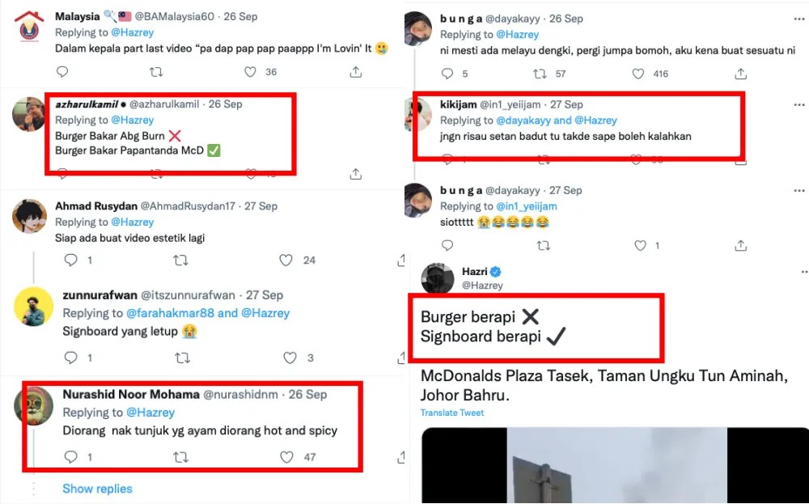Click the Translate Tweet link
Image resolution: width=809 pixels, height=504 pixels.
pyautogui.click(x=452, y=413)
